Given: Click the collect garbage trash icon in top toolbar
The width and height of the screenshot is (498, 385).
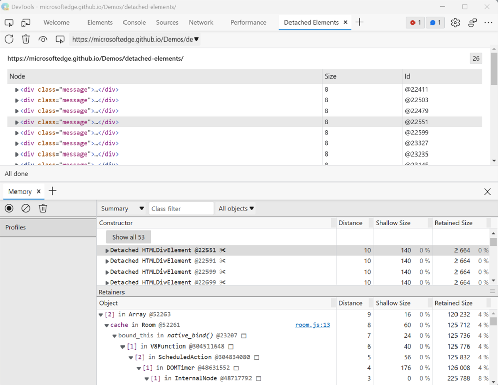Looking at the screenshot, I should (26, 39).
